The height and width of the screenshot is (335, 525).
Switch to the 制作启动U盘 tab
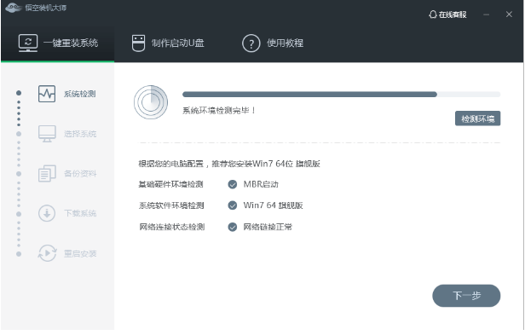[168, 43]
